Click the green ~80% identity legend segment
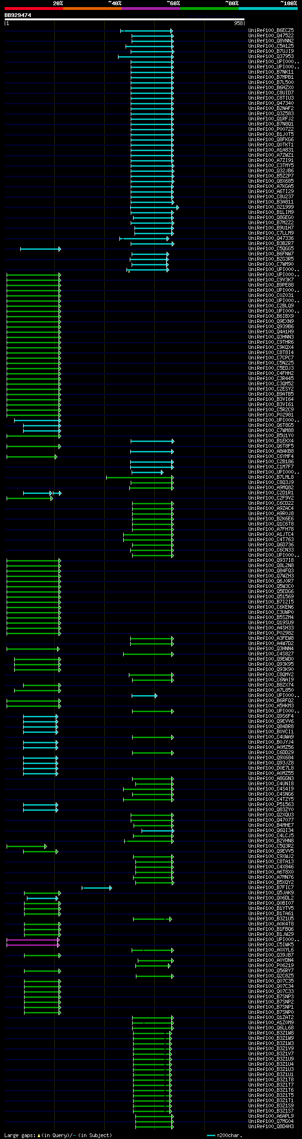The height and width of the screenshot is (1139, 302). [210, 8]
